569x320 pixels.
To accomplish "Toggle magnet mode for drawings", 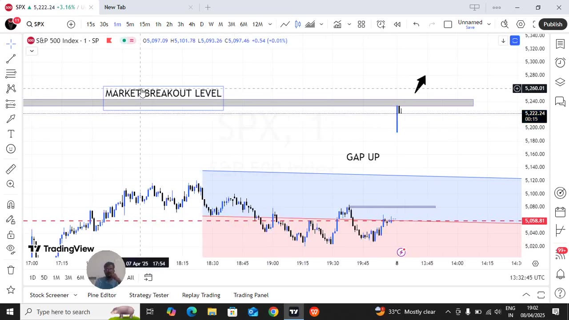I will tap(11, 204).
